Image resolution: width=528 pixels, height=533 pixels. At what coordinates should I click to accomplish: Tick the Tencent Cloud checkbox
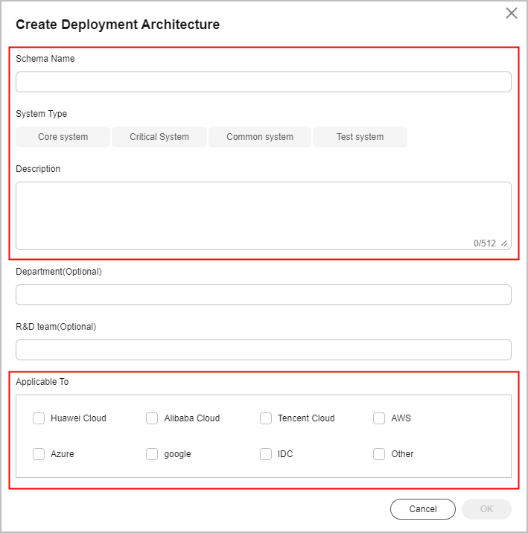pyautogui.click(x=266, y=418)
